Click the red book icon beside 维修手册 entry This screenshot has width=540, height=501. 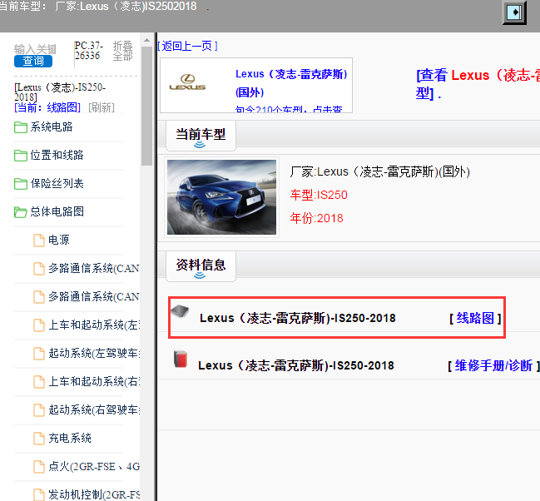(179, 360)
